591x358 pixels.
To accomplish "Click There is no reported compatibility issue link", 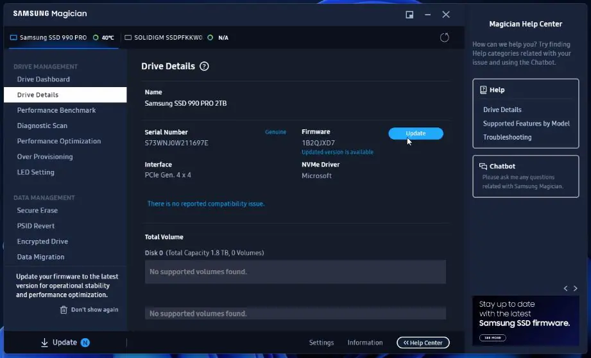I will click(x=206, y=204).
